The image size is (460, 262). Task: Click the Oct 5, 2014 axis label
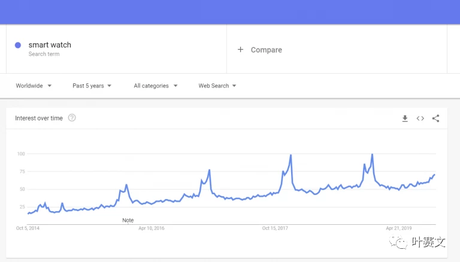tap(28, 228)
